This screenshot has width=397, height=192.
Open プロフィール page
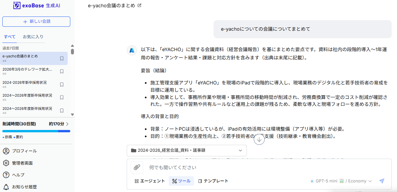(24, 151)
